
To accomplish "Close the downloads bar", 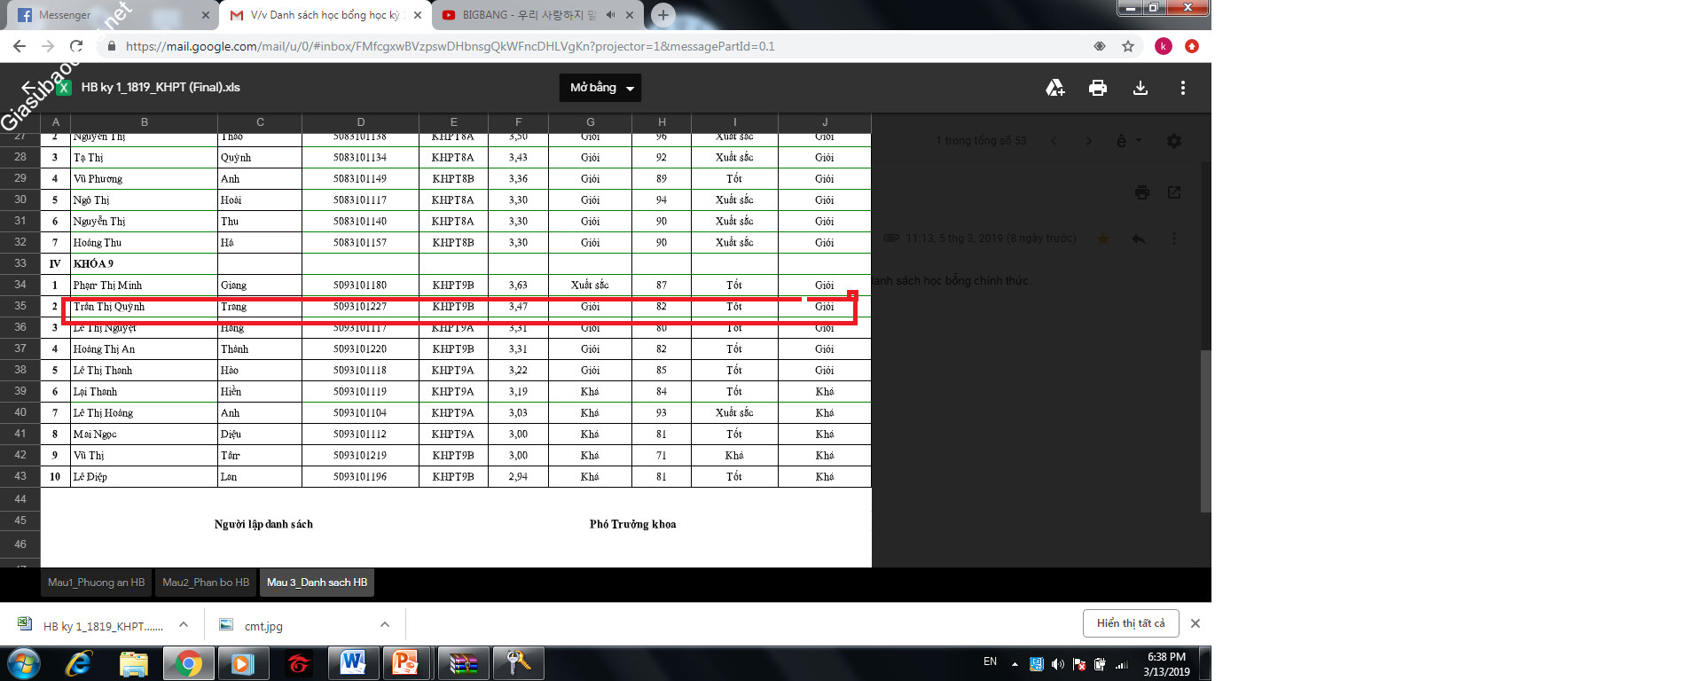I will click(x=1195, y=623).
